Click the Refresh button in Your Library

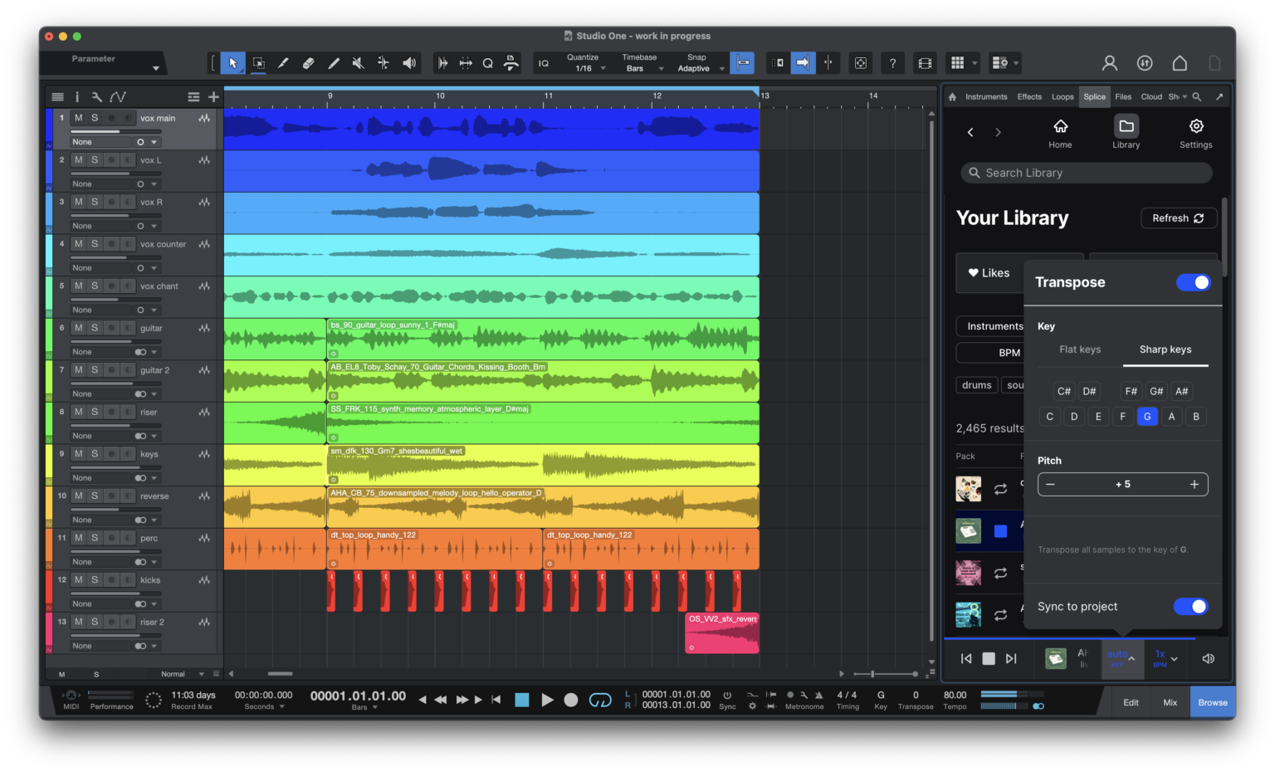click(x=1179, y=217)
